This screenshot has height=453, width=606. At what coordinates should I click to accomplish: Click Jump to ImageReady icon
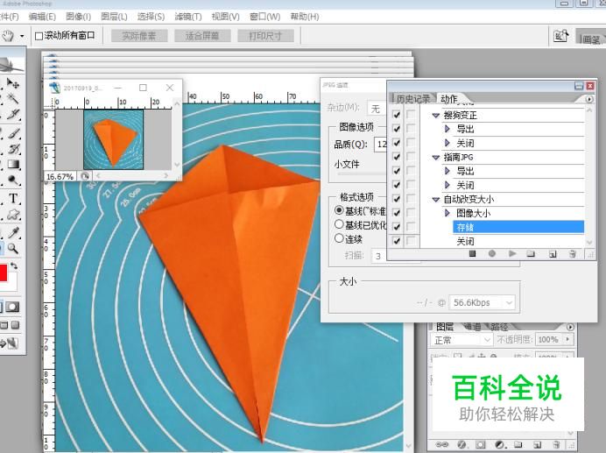11,343
